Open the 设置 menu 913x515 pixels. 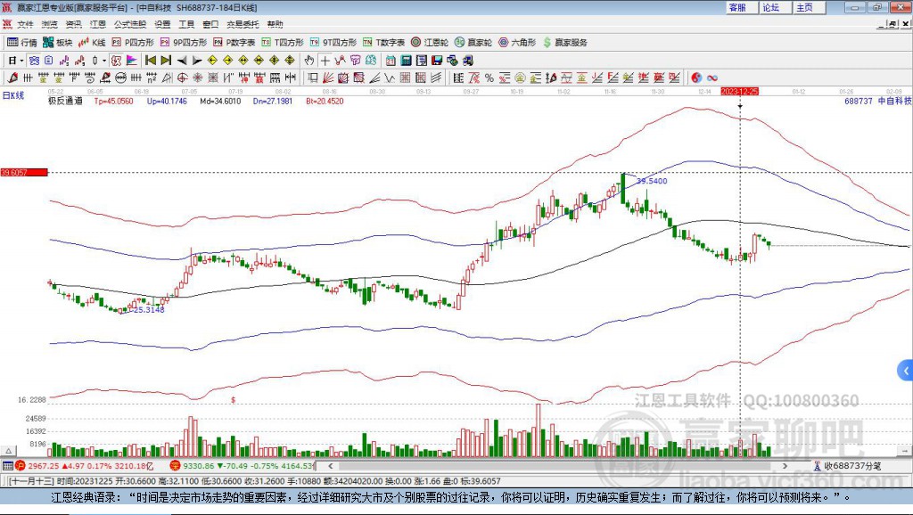click(162, 24)
